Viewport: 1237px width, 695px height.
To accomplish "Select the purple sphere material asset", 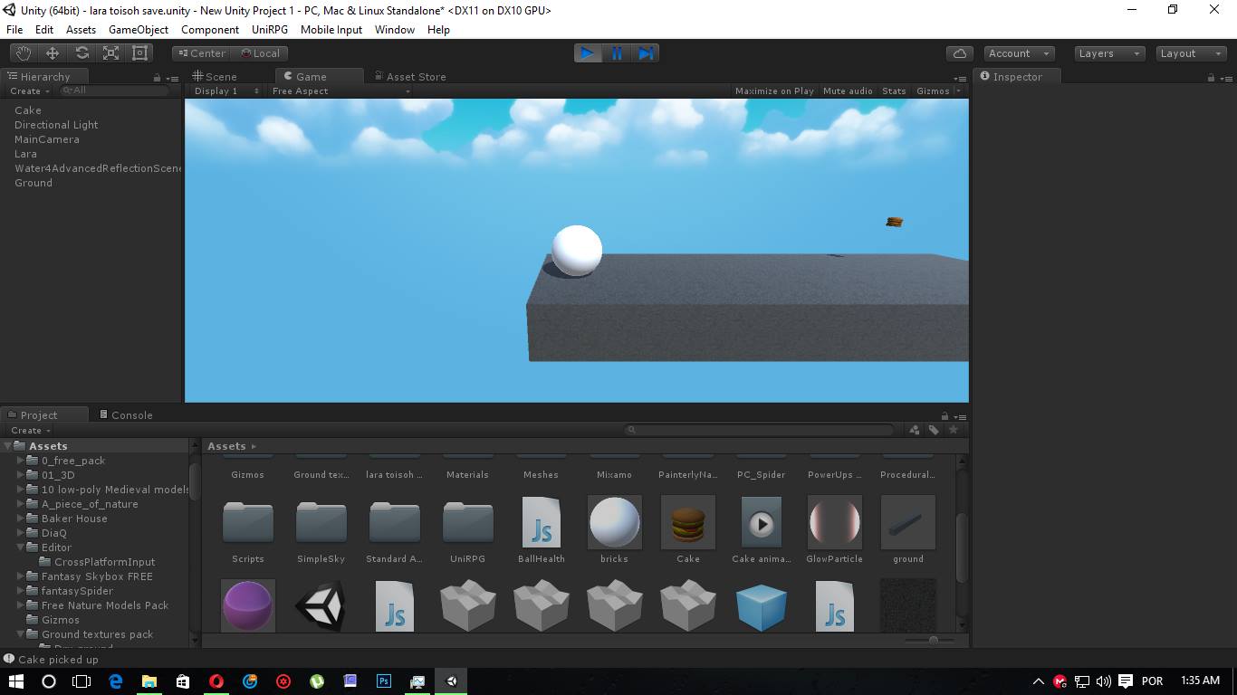I will click(x=248, y=606).
